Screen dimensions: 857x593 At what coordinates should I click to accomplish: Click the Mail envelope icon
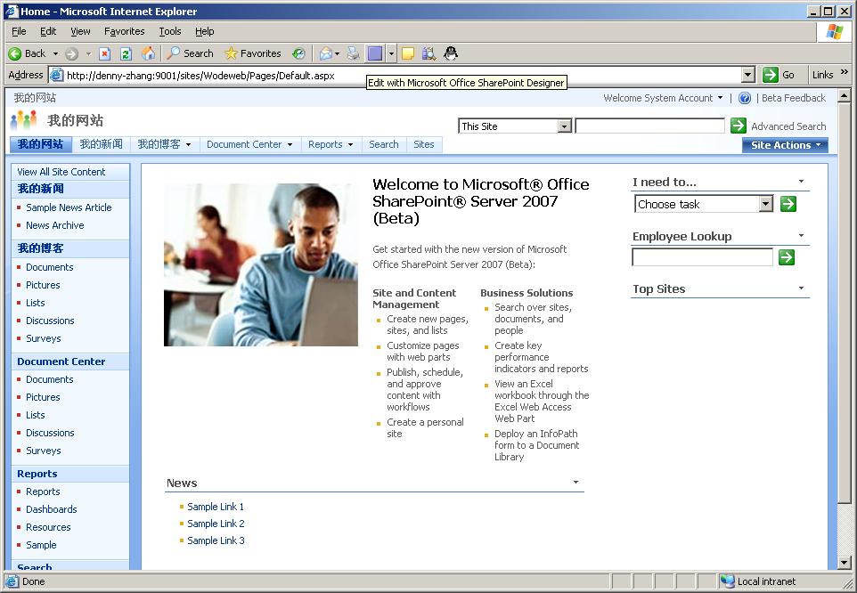click(x=326, y=53)
